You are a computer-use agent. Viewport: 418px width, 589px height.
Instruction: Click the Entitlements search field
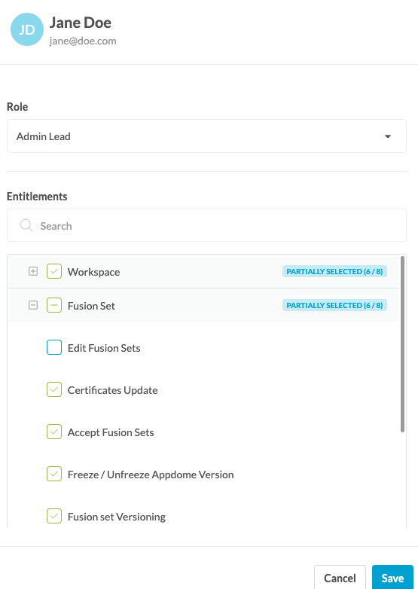[206, 225]
